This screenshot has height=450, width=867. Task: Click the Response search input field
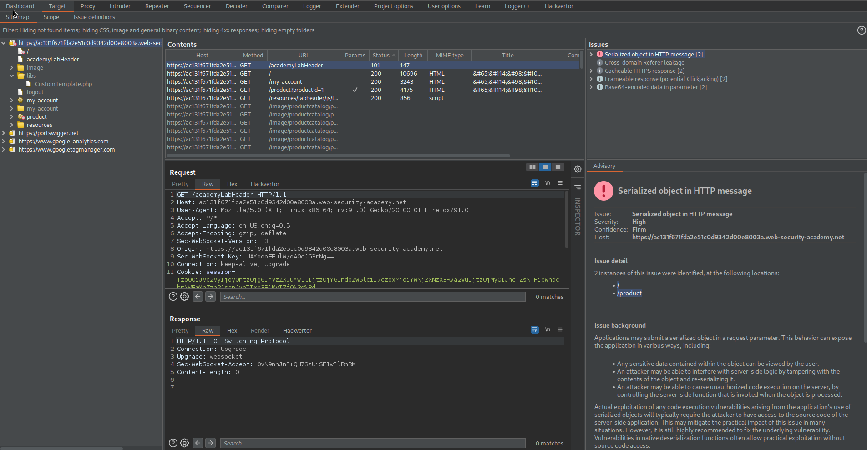click(373, 443)
